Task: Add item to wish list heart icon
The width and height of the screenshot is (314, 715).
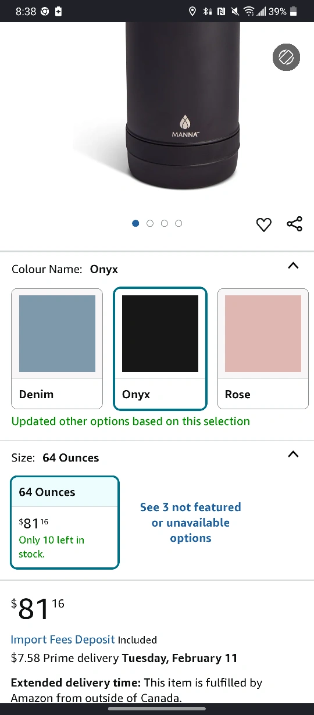Action: 263,224
